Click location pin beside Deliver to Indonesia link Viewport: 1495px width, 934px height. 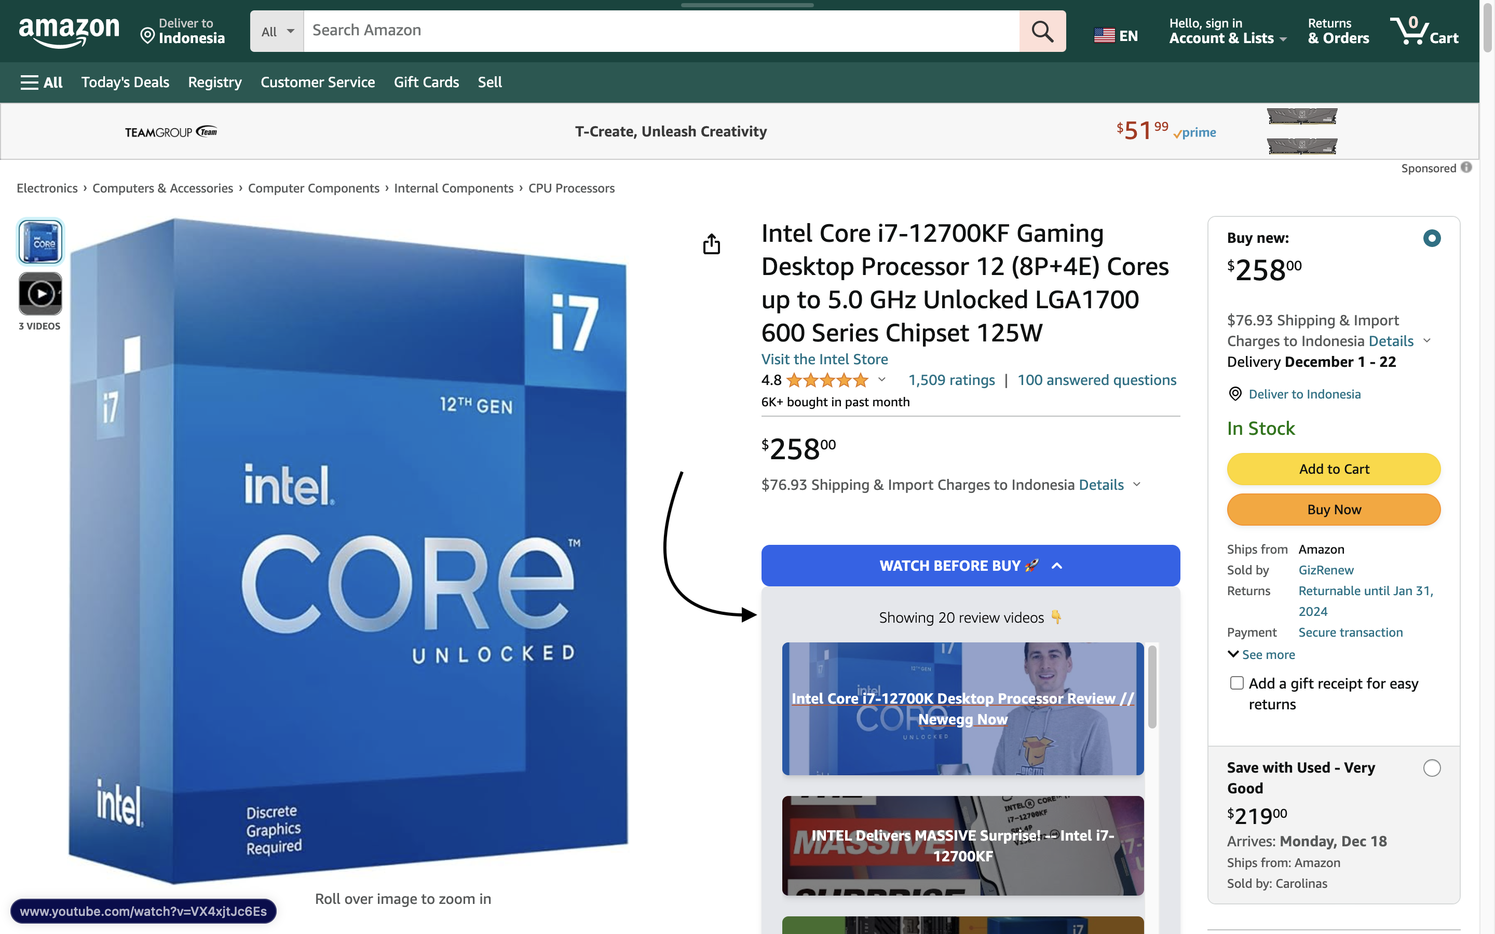(1235, 394)
